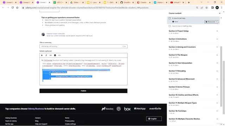Open the zoom magnifier in address bar
Viewport: 225px width, 126px height.
[197, 8]
